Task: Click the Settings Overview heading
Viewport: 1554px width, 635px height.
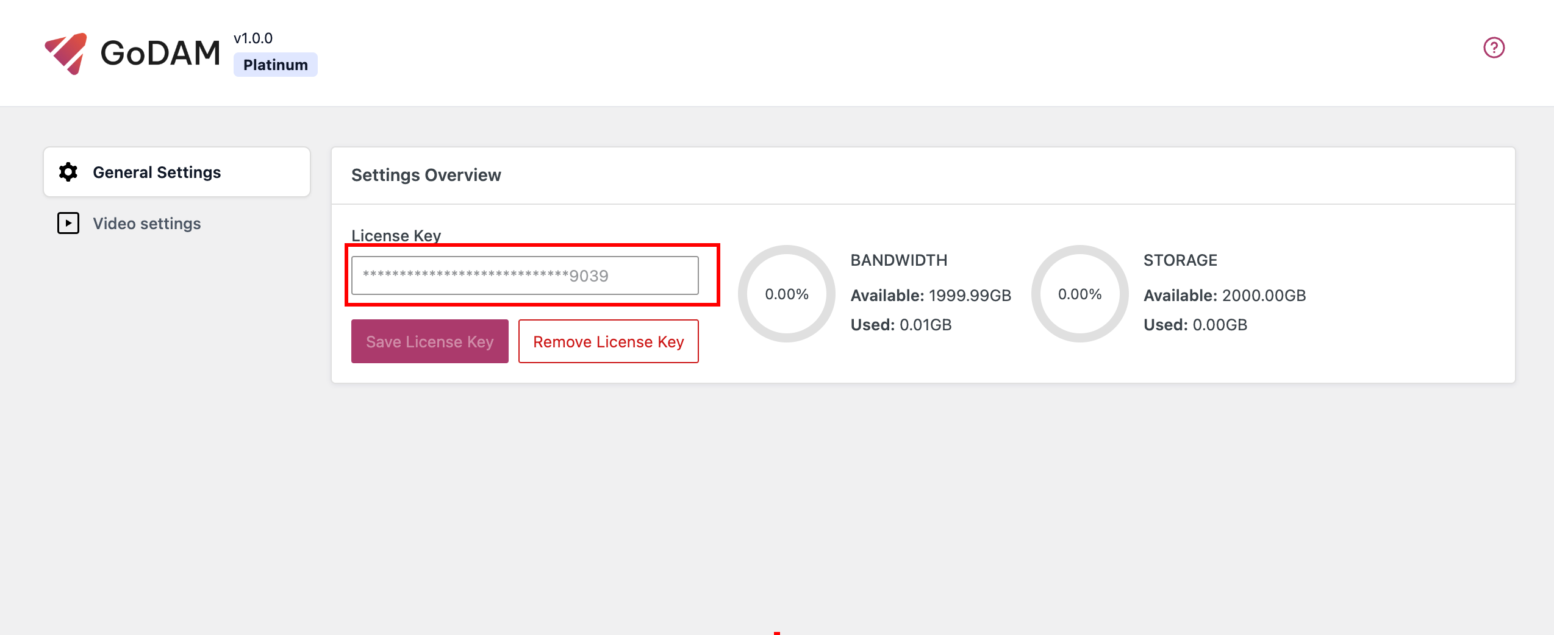Action: [x=426, y=176]
